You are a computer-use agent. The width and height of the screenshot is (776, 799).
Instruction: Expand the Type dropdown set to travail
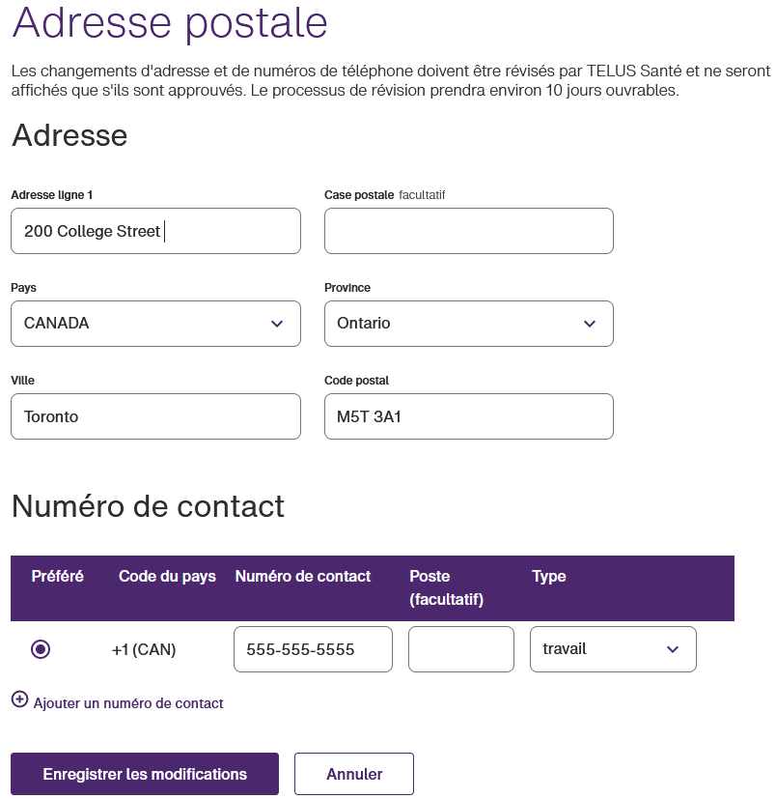point(613,649)
